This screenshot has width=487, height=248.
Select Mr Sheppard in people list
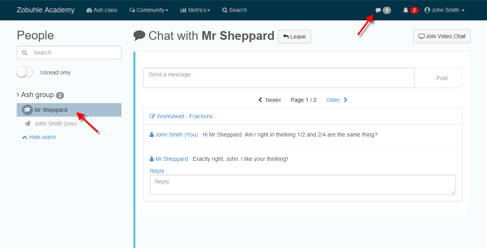pyautogui.click(x=69, y=110)
